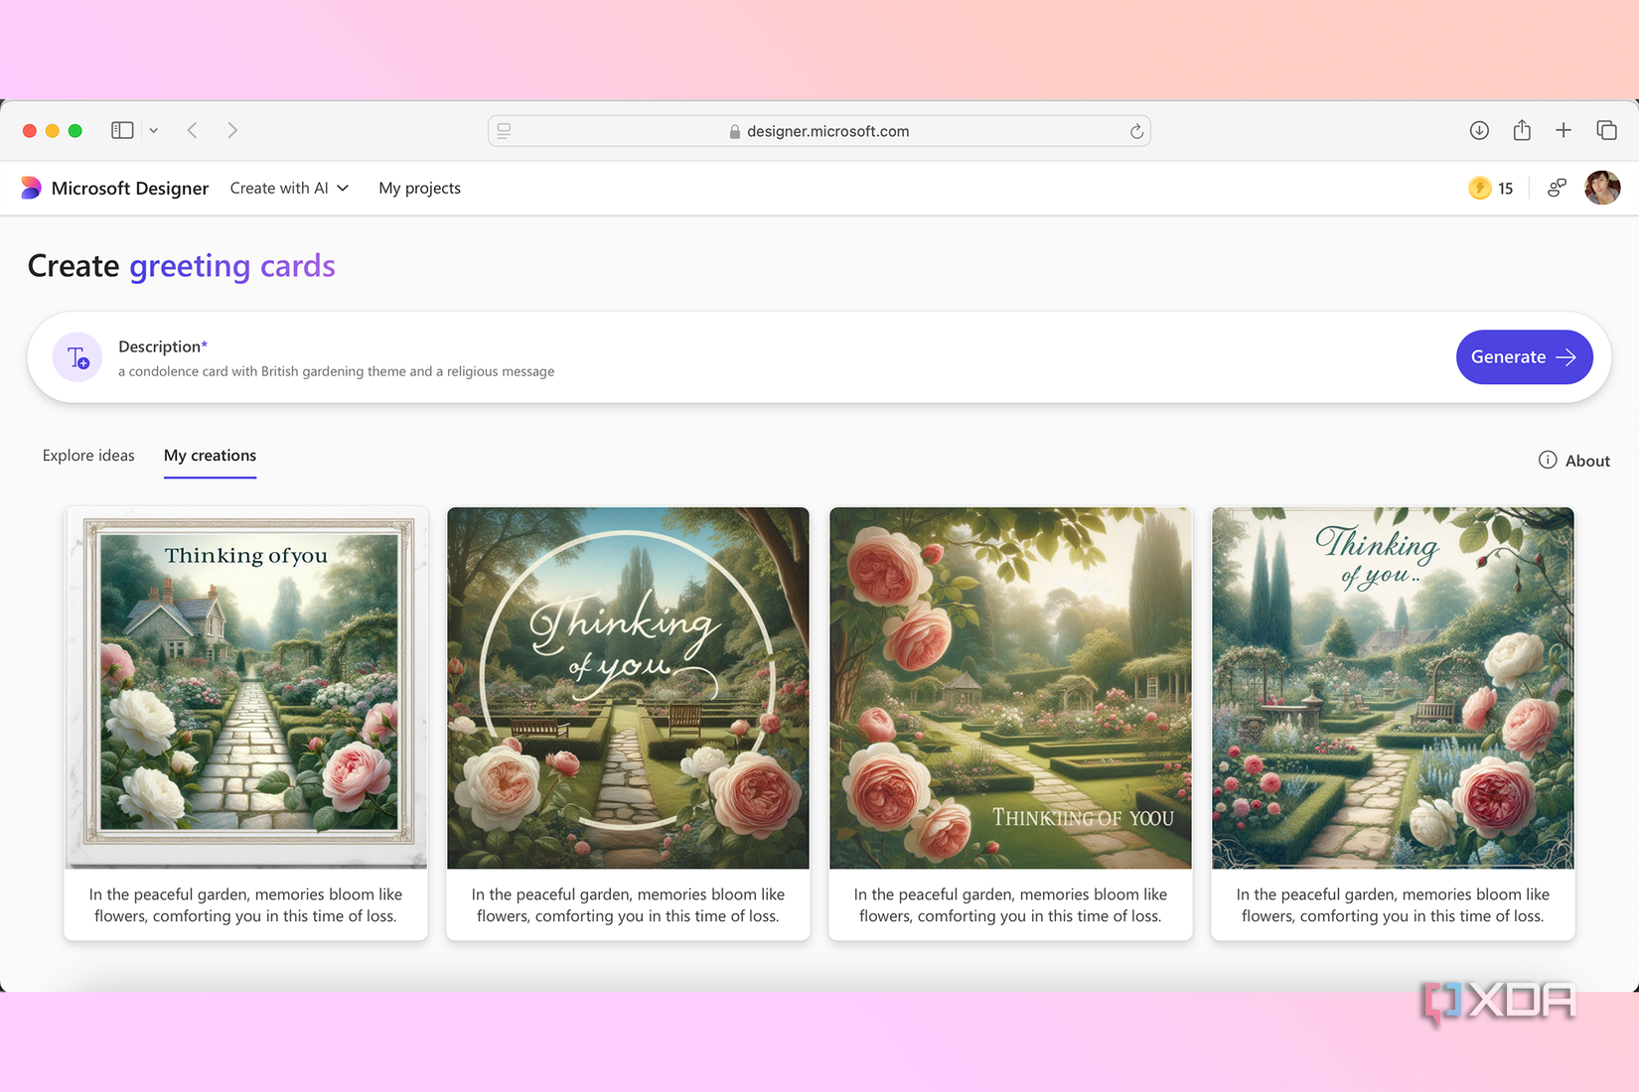
Task: Click the 'Description*' label
Action: pyautogui.click(x=163, y=346)
